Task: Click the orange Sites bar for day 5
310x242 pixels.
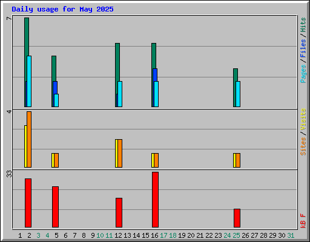Action: pyautogui.click(x=56, y=160)
